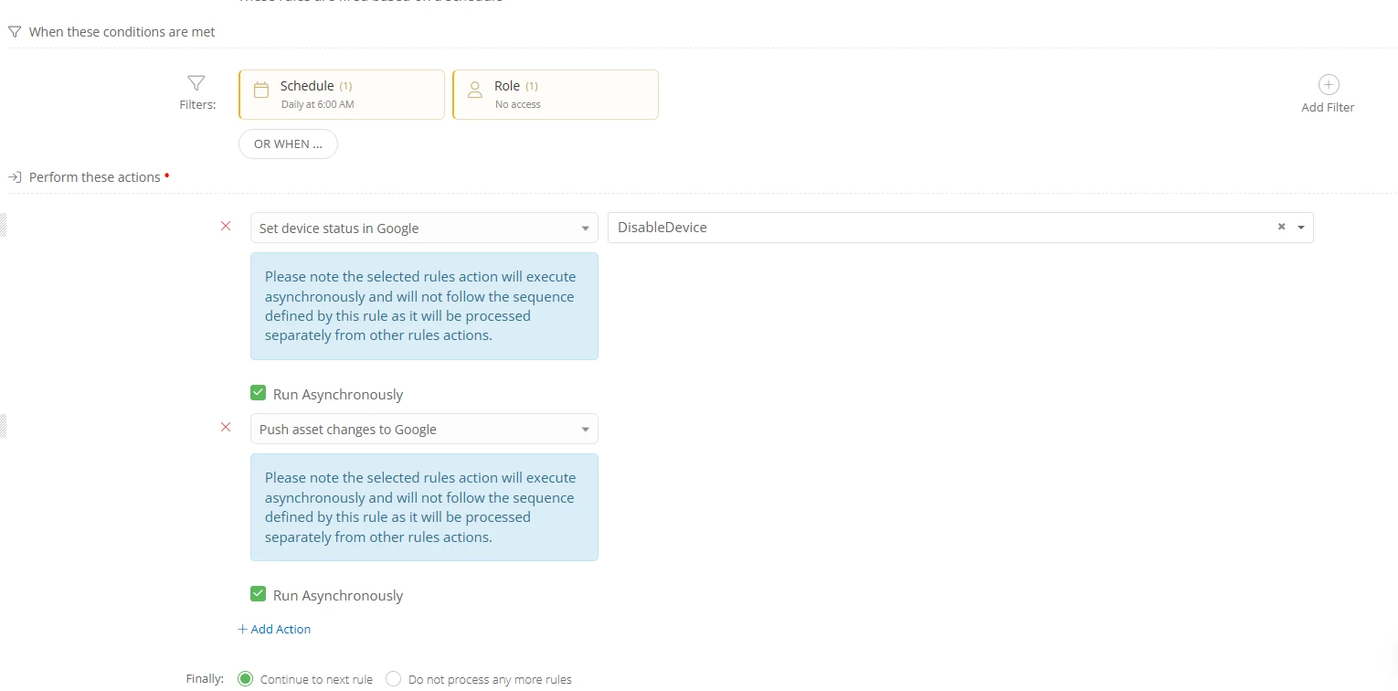Uncheck Run Asynchronously under Set device status
Viewport: 1398px width, 691px height.
tap(259, 393)
